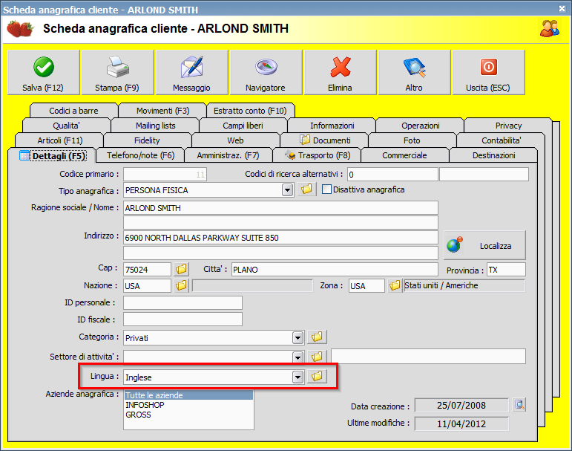This screenshot has height=451, width=572.
Task: Open the Contabilita' tab
Action: 501,140
